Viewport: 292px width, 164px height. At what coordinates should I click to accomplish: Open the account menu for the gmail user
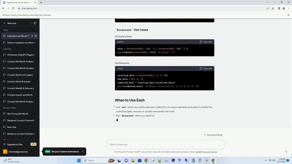pos(20,152)
